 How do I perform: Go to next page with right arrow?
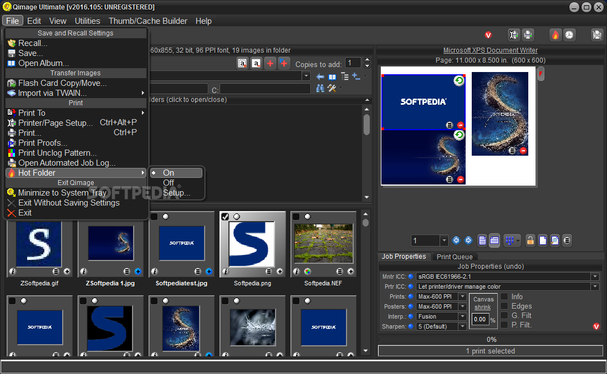point(468,240)
